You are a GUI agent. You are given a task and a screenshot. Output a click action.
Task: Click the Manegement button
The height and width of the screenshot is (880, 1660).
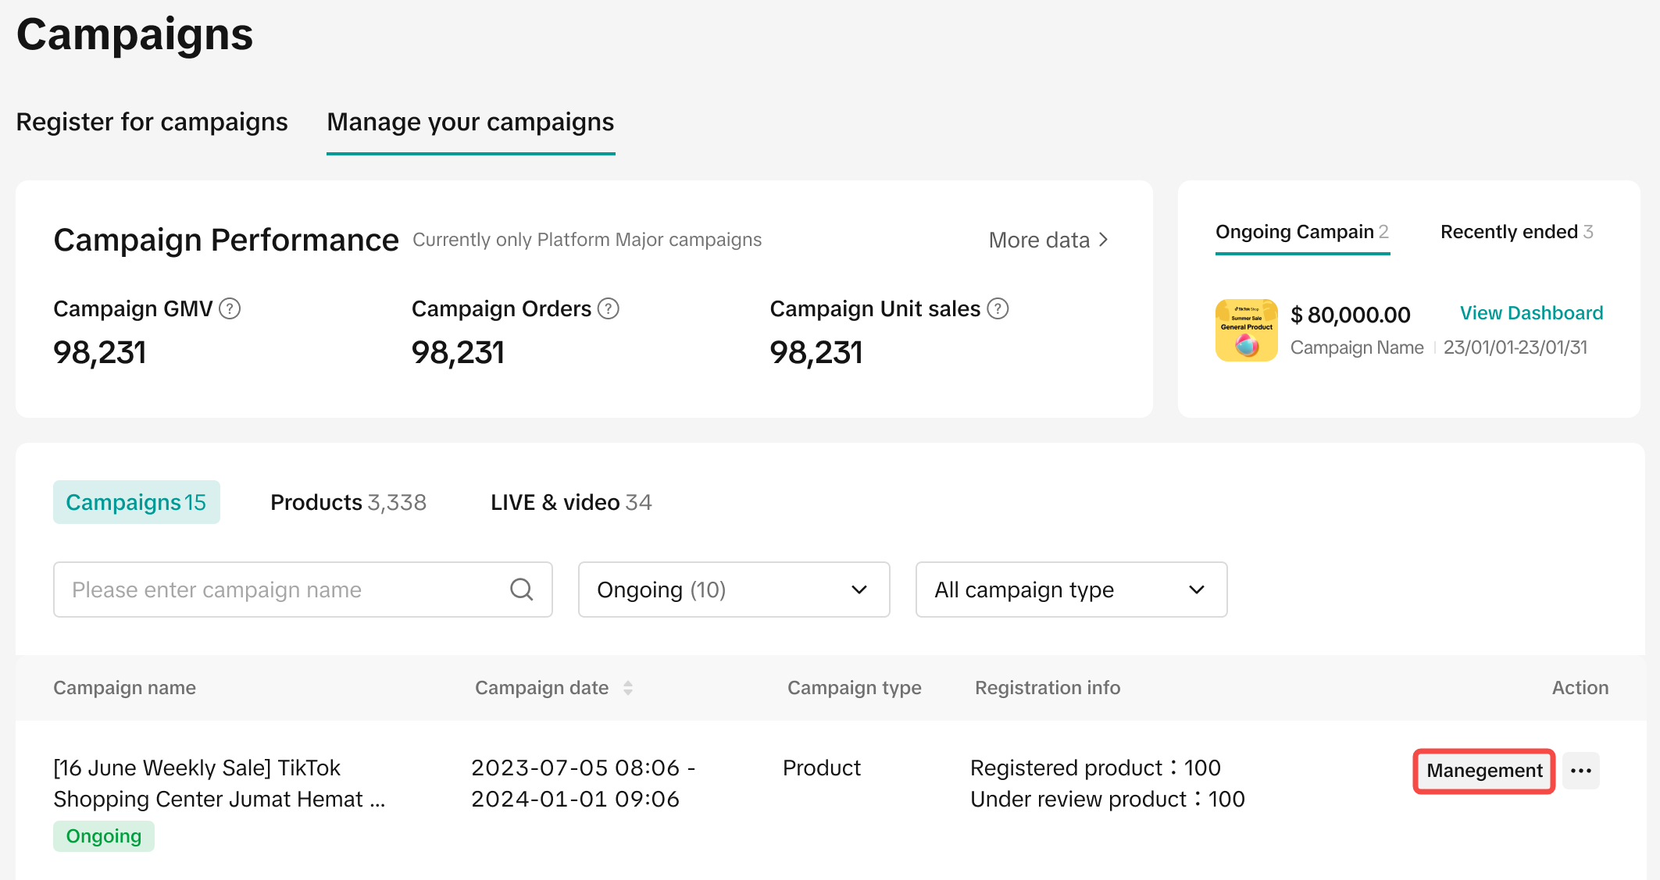tap(1483, 771)
